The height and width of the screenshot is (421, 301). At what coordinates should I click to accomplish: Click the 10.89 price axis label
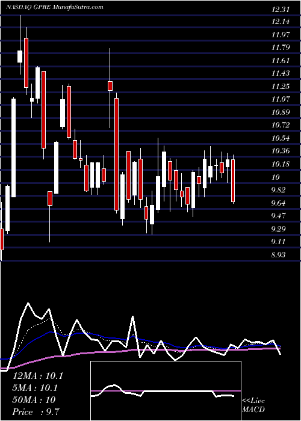(x=281, y=112)
